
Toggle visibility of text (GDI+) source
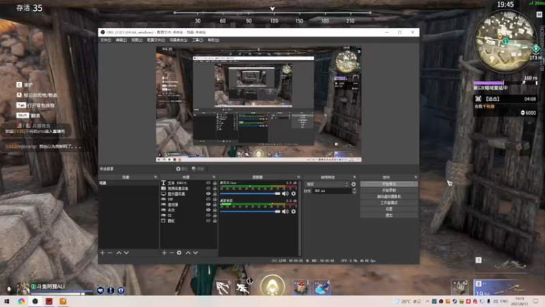pos(208,183)
